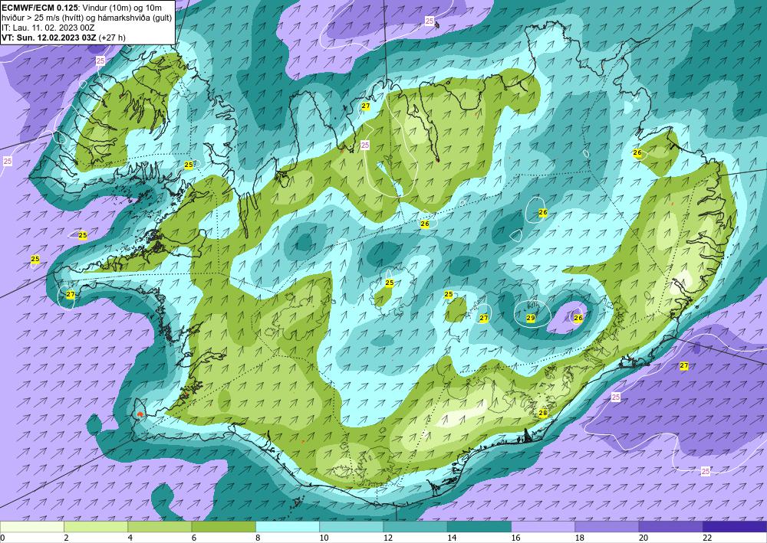
Task: Click the legend scale value "14"
Action: (x=452, y=538)
